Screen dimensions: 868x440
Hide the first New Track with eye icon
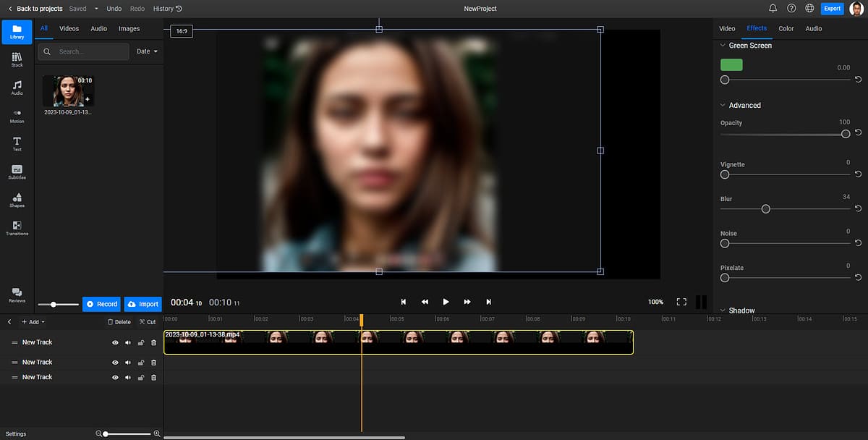pos(115,343)
